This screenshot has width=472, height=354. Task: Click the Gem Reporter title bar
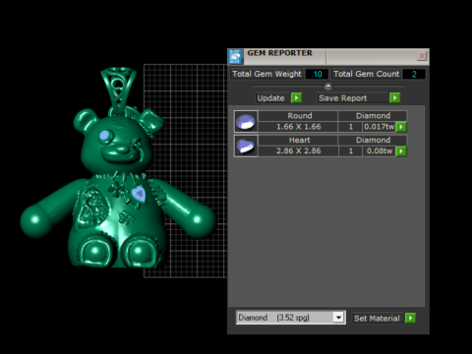pyautogui.click(x=327, y=56)
